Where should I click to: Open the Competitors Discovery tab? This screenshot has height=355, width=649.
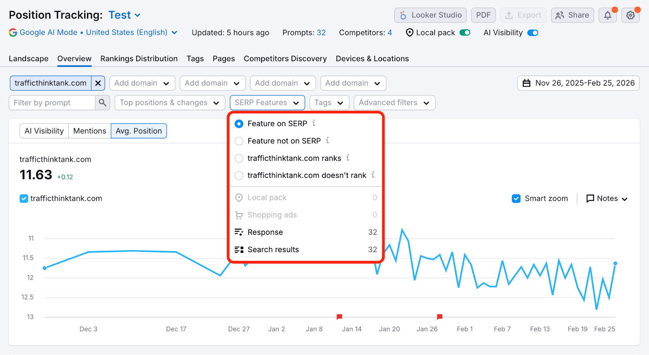[285, 59]
